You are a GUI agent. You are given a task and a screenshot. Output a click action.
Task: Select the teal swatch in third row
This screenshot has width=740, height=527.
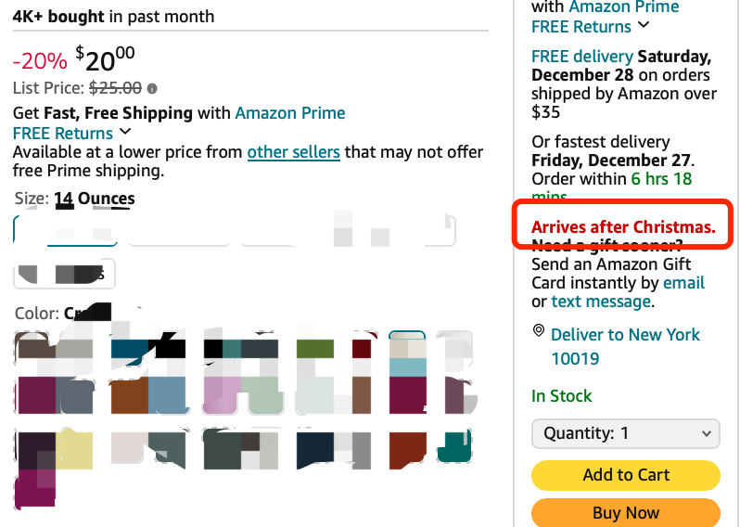click(454, 448)
